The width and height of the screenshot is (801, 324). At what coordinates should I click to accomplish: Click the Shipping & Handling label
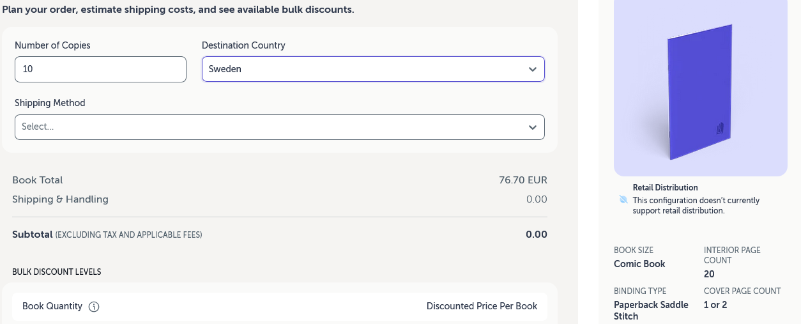[60, 199]
